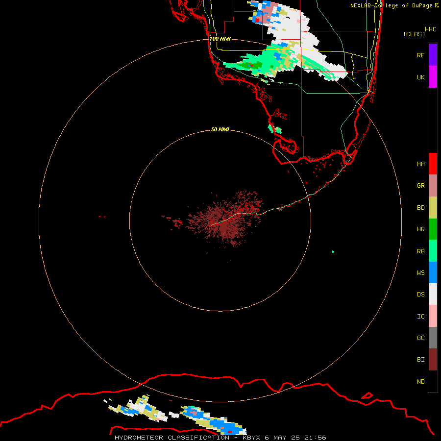Click the GC legend label
The width and height of the screenshot is (441, 441).
point(420,338)
